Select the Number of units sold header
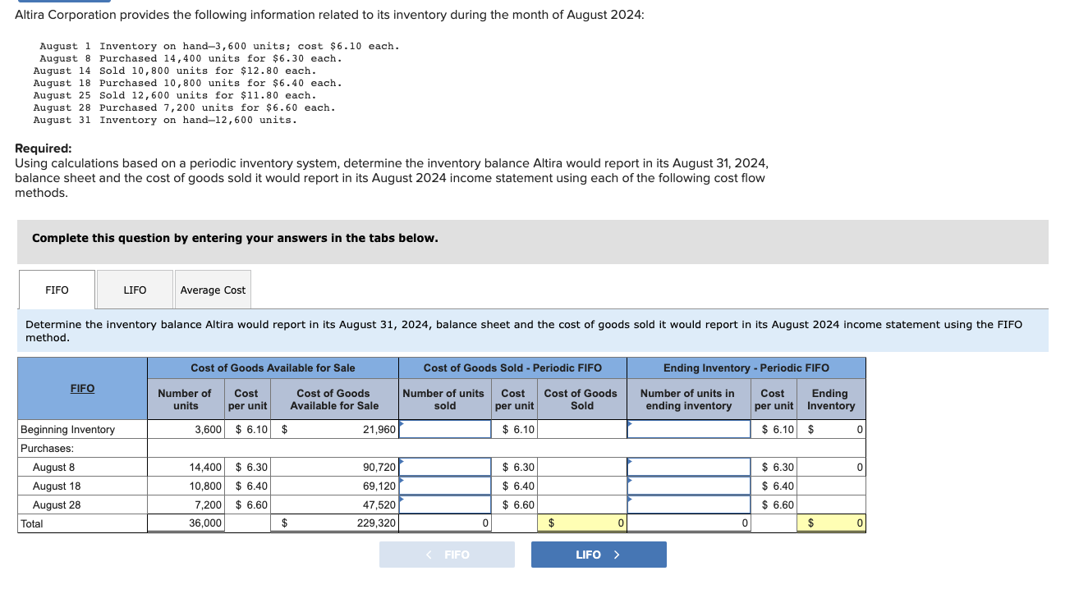The width and height of the screenshot is (1079, 589). [445, 400]
